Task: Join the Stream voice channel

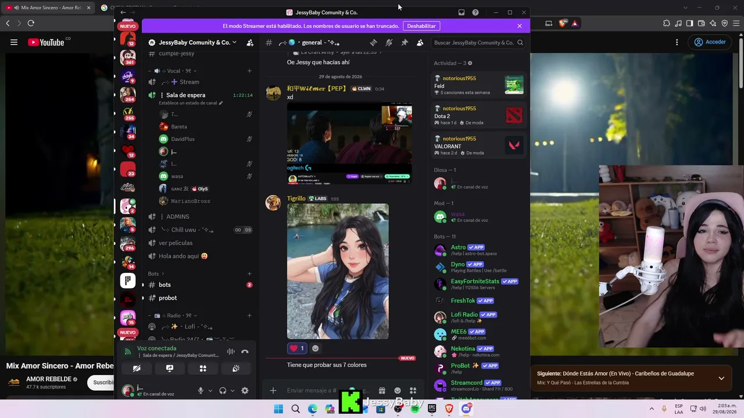Action: tap(200, 82)
